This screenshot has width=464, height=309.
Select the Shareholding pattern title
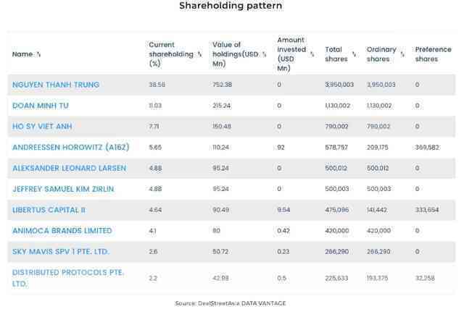[x=231, y=6]
